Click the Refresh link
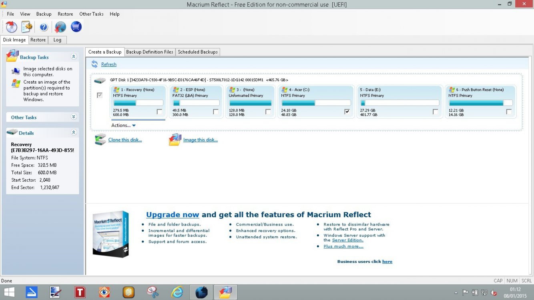The image size is (534, 300). (x=109, y=64)
